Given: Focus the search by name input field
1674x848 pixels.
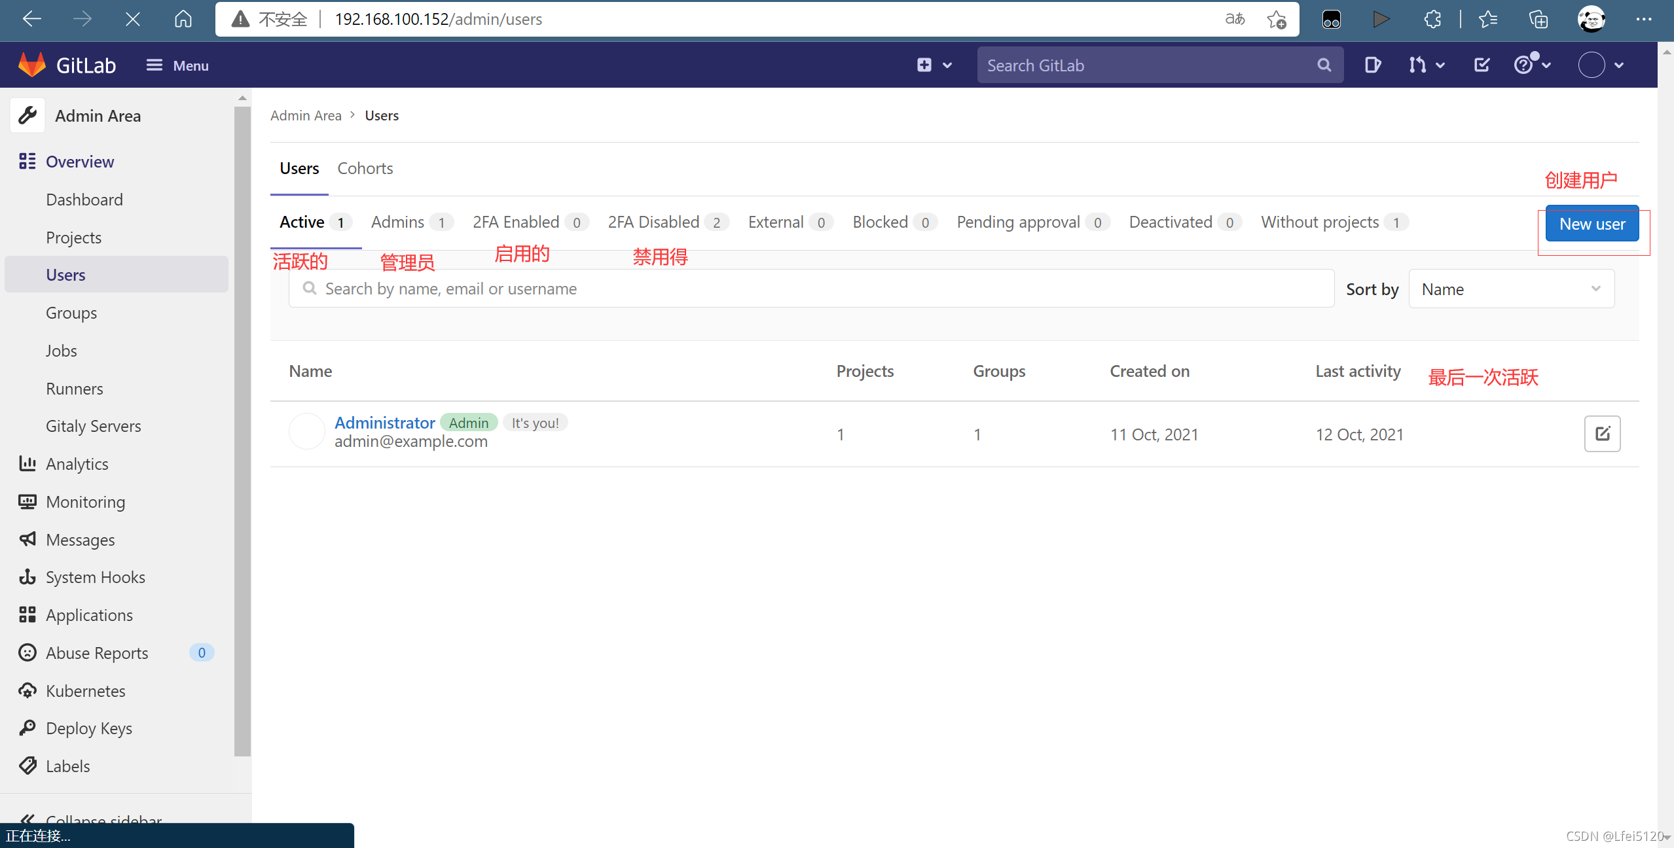Looking at the screenshot, I should point(812,289).
